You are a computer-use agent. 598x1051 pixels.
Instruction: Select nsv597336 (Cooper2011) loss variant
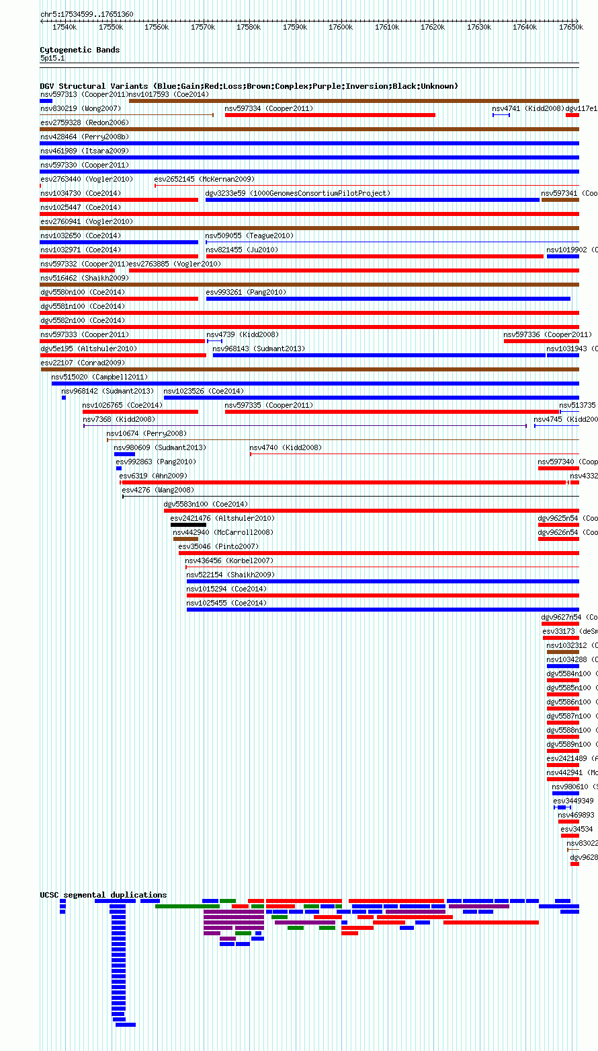542,341
